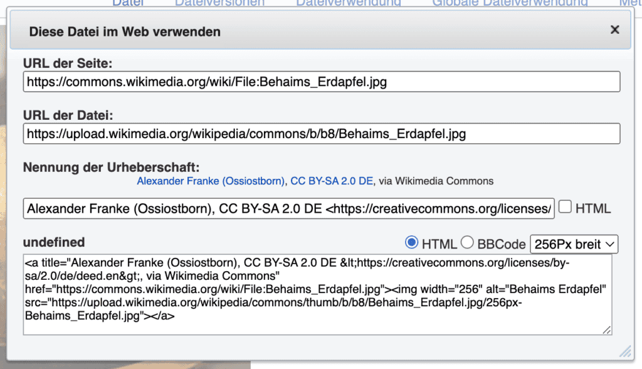Switch back to the Datei tab
The width and height of the screenshot is (642, 369).
[129, 4]
